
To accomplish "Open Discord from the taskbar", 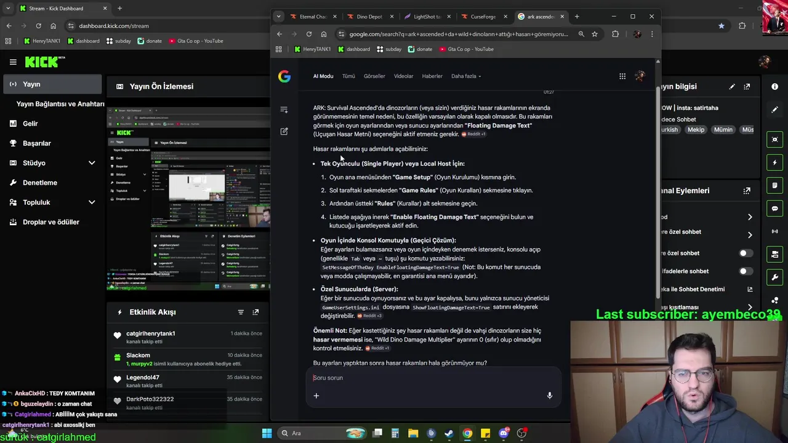I will [x=504, y=433].
